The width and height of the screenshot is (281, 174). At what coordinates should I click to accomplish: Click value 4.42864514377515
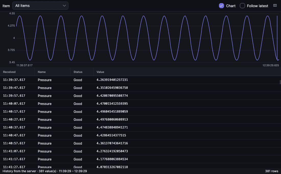coord(111,135)
